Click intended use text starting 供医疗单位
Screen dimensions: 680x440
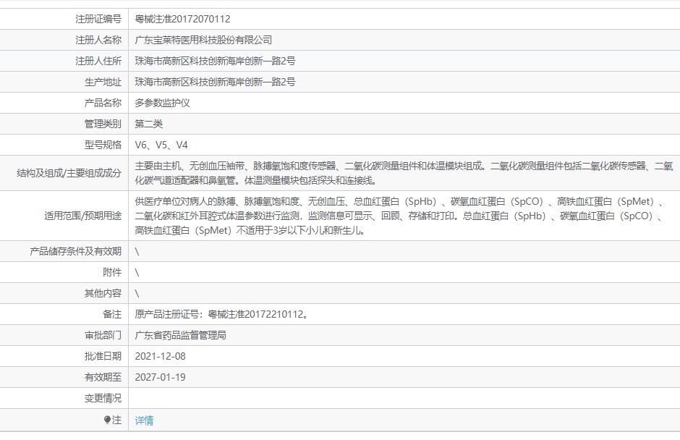point(399,216)
